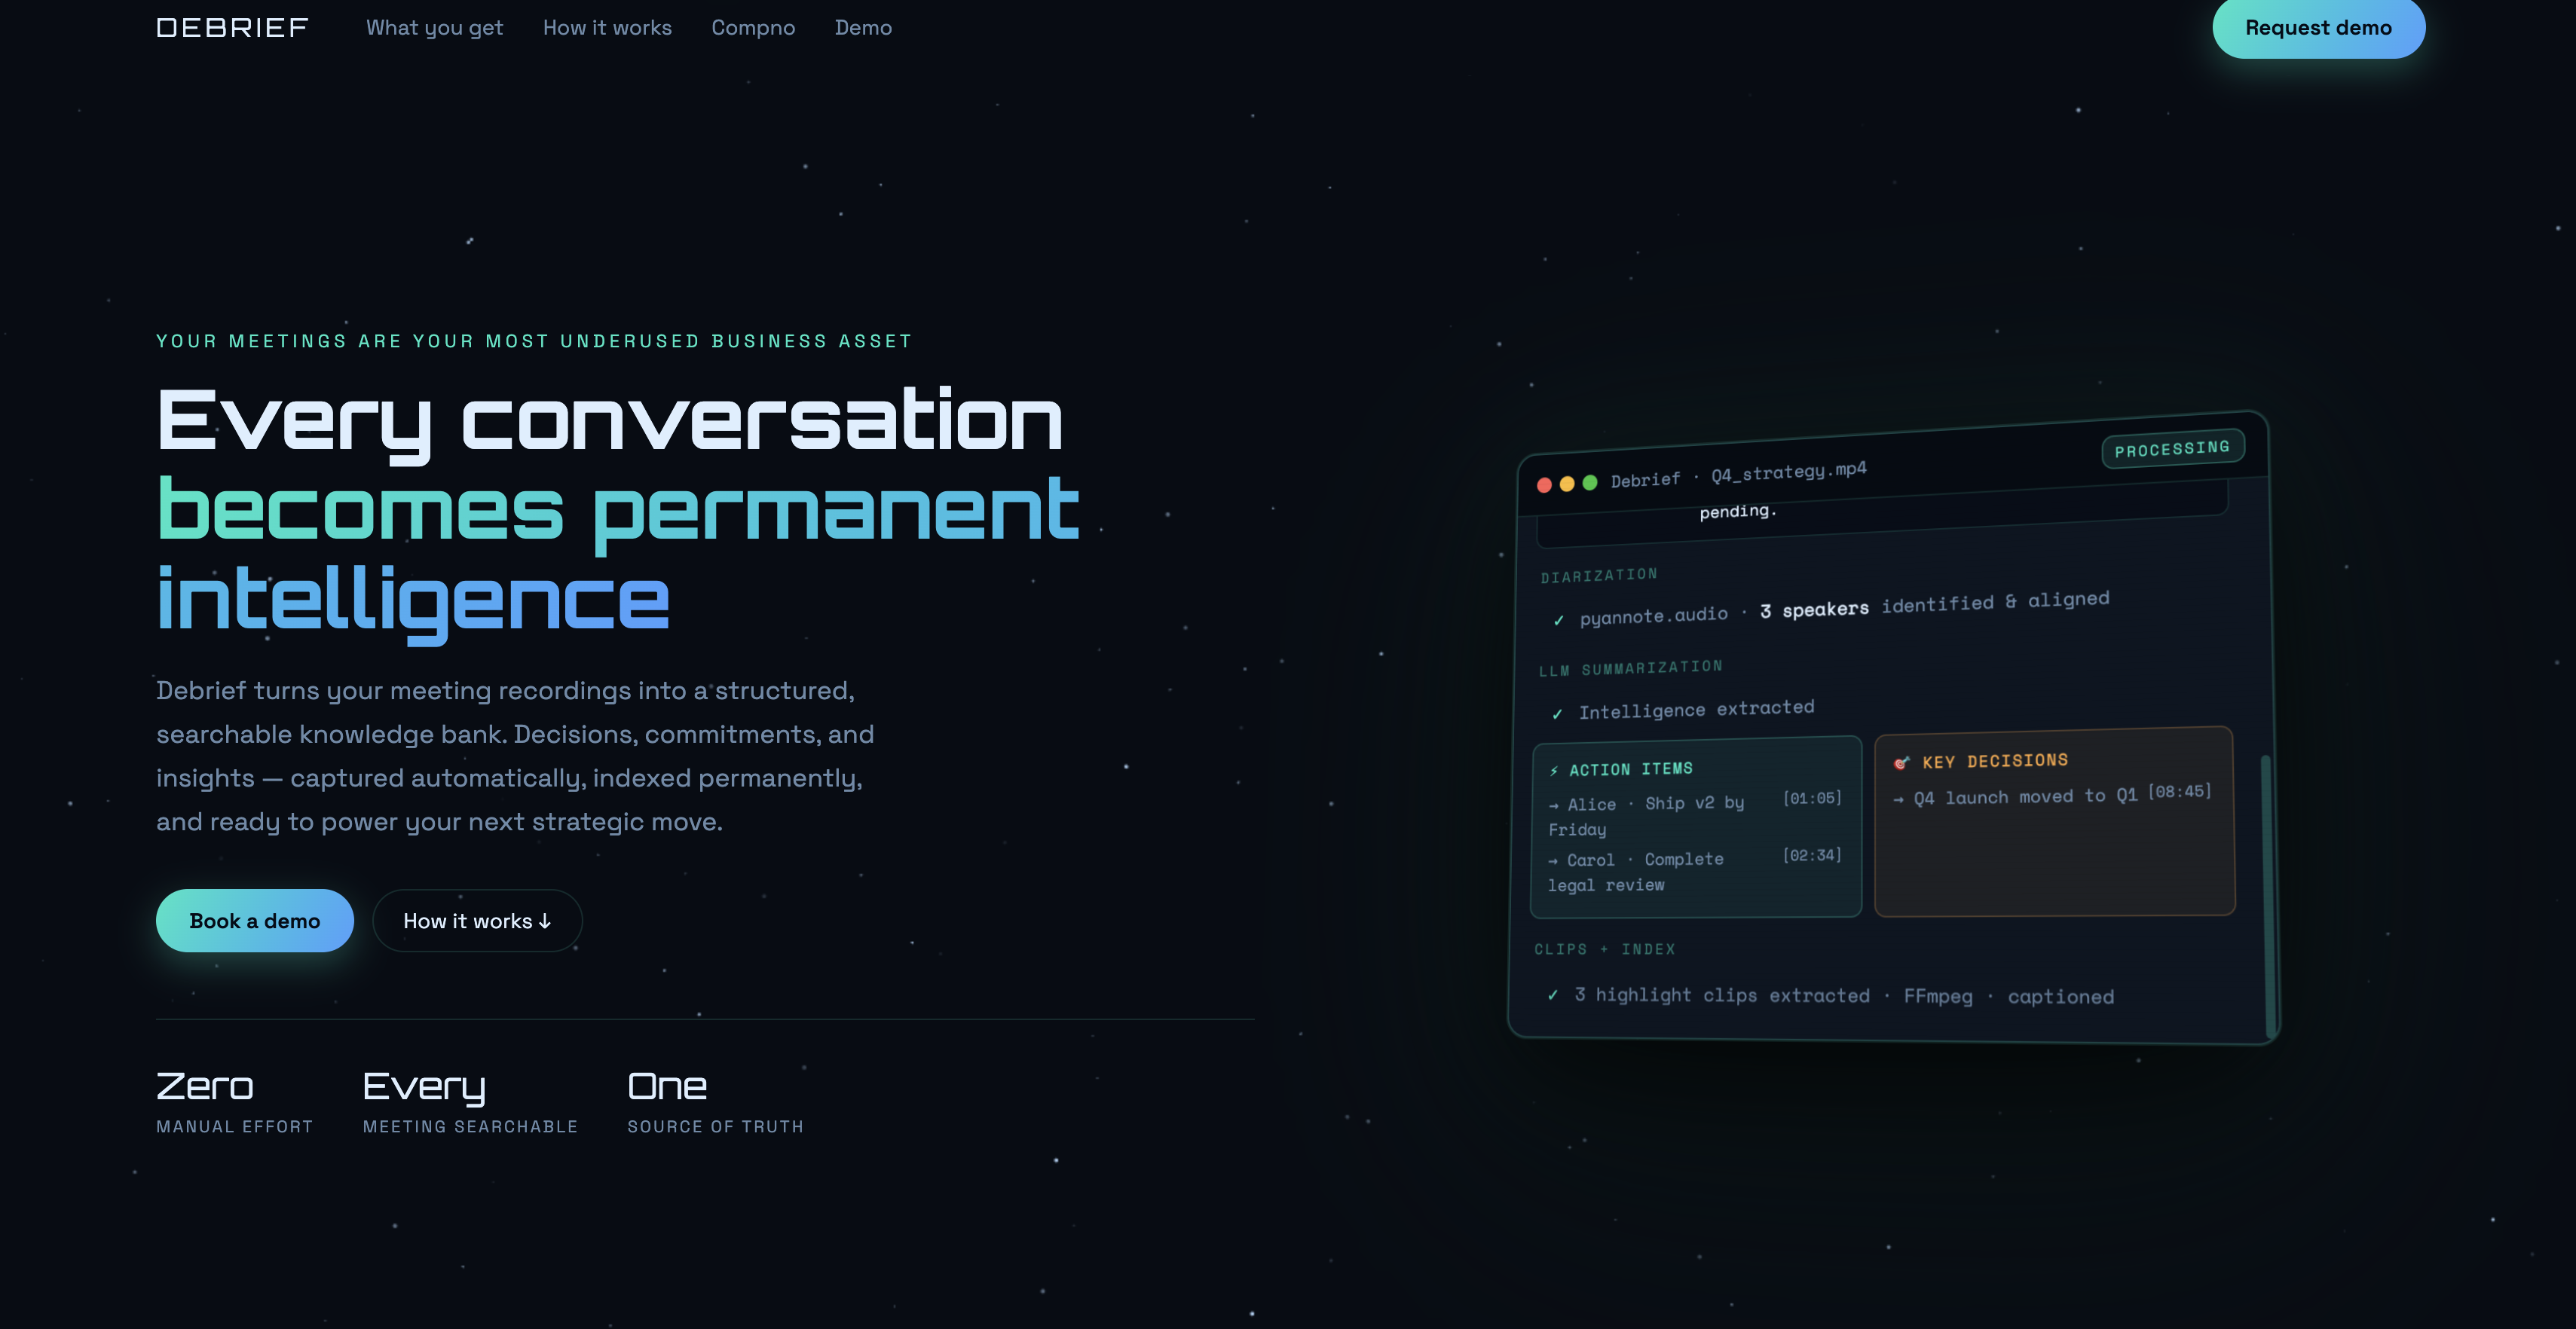Click the LLM SUMMARIZATION section label
The width and height of the screenshot is (2576, 1329).
[1630, 668]
